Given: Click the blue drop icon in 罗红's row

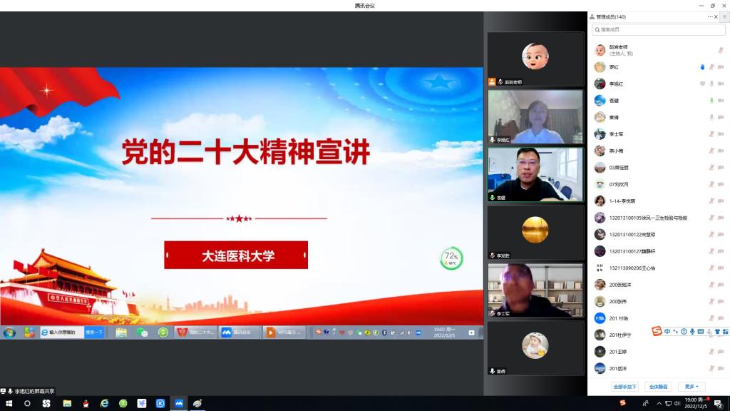Looking at the screenshot, I should 702,67.
